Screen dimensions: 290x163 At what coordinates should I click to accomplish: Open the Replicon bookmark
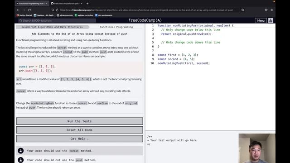click(x=44, y=15)
